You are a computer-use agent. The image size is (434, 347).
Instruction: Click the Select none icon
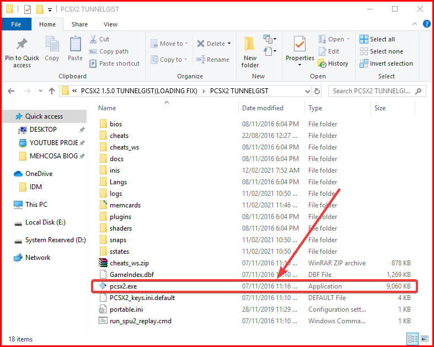tap(364, 51)
